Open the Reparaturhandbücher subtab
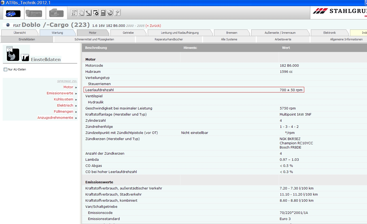 coord(169,39)
